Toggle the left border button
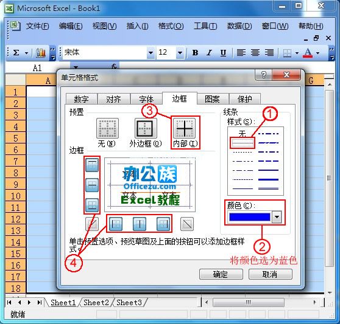The width and height of the screenshot is (340, 324). coord(116,224)
